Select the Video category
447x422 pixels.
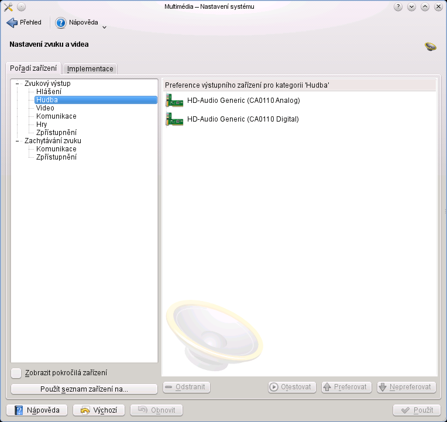click(x=45, y=108)
